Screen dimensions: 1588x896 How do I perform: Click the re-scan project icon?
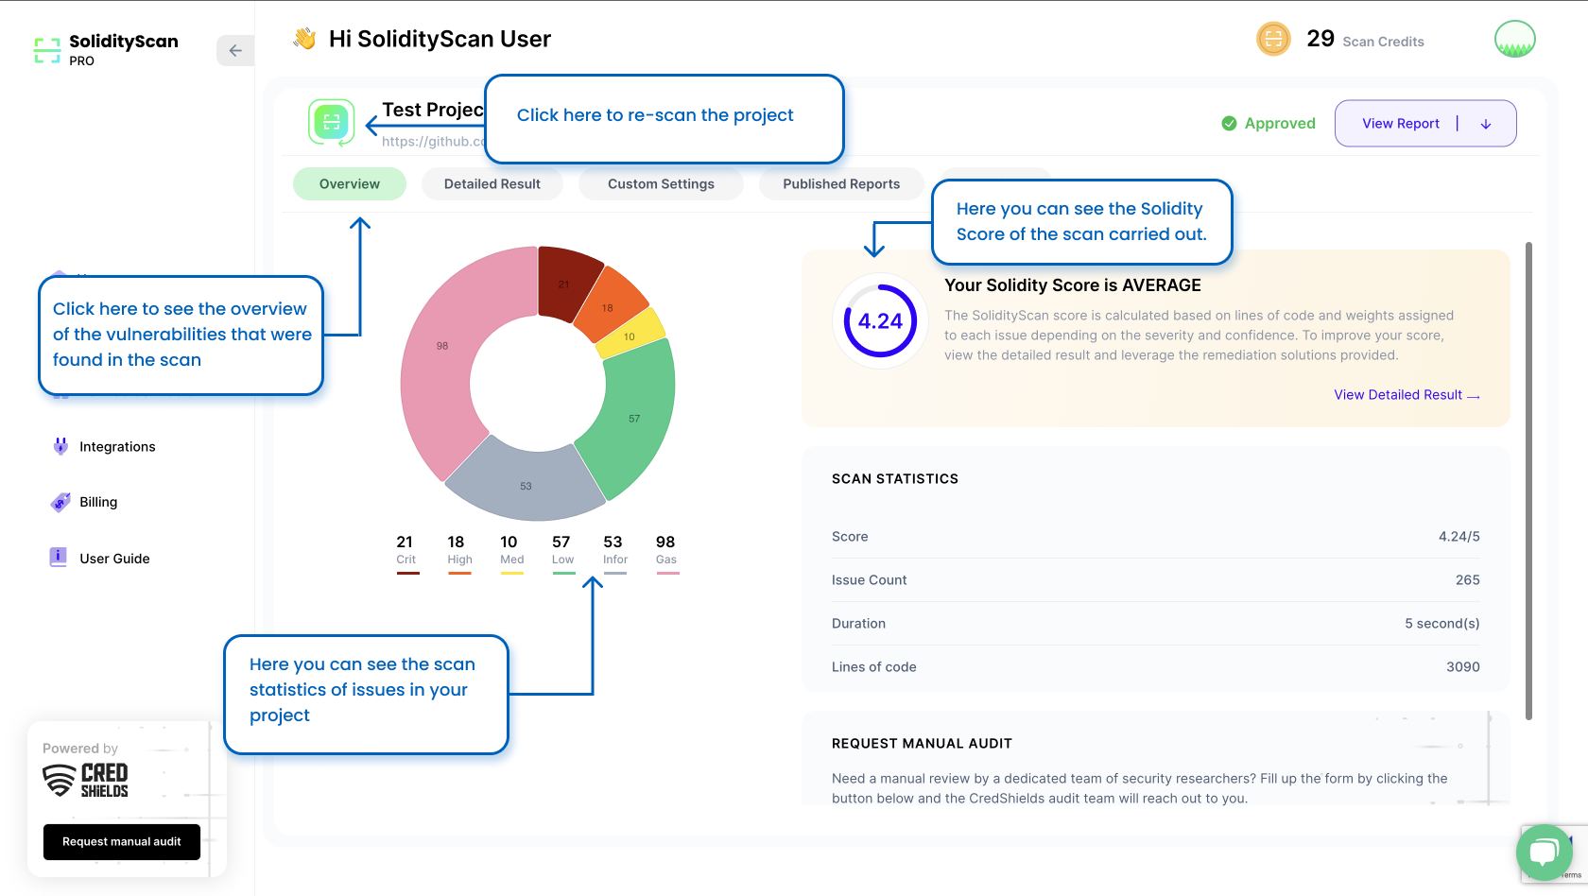tap(331, 123)
